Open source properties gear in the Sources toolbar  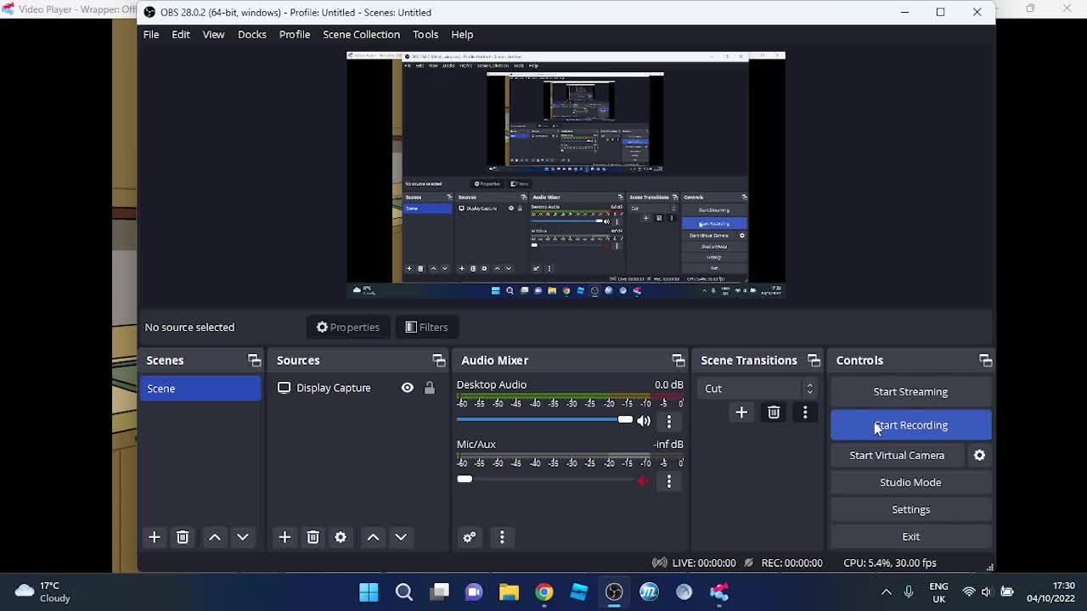pos(341,537)
